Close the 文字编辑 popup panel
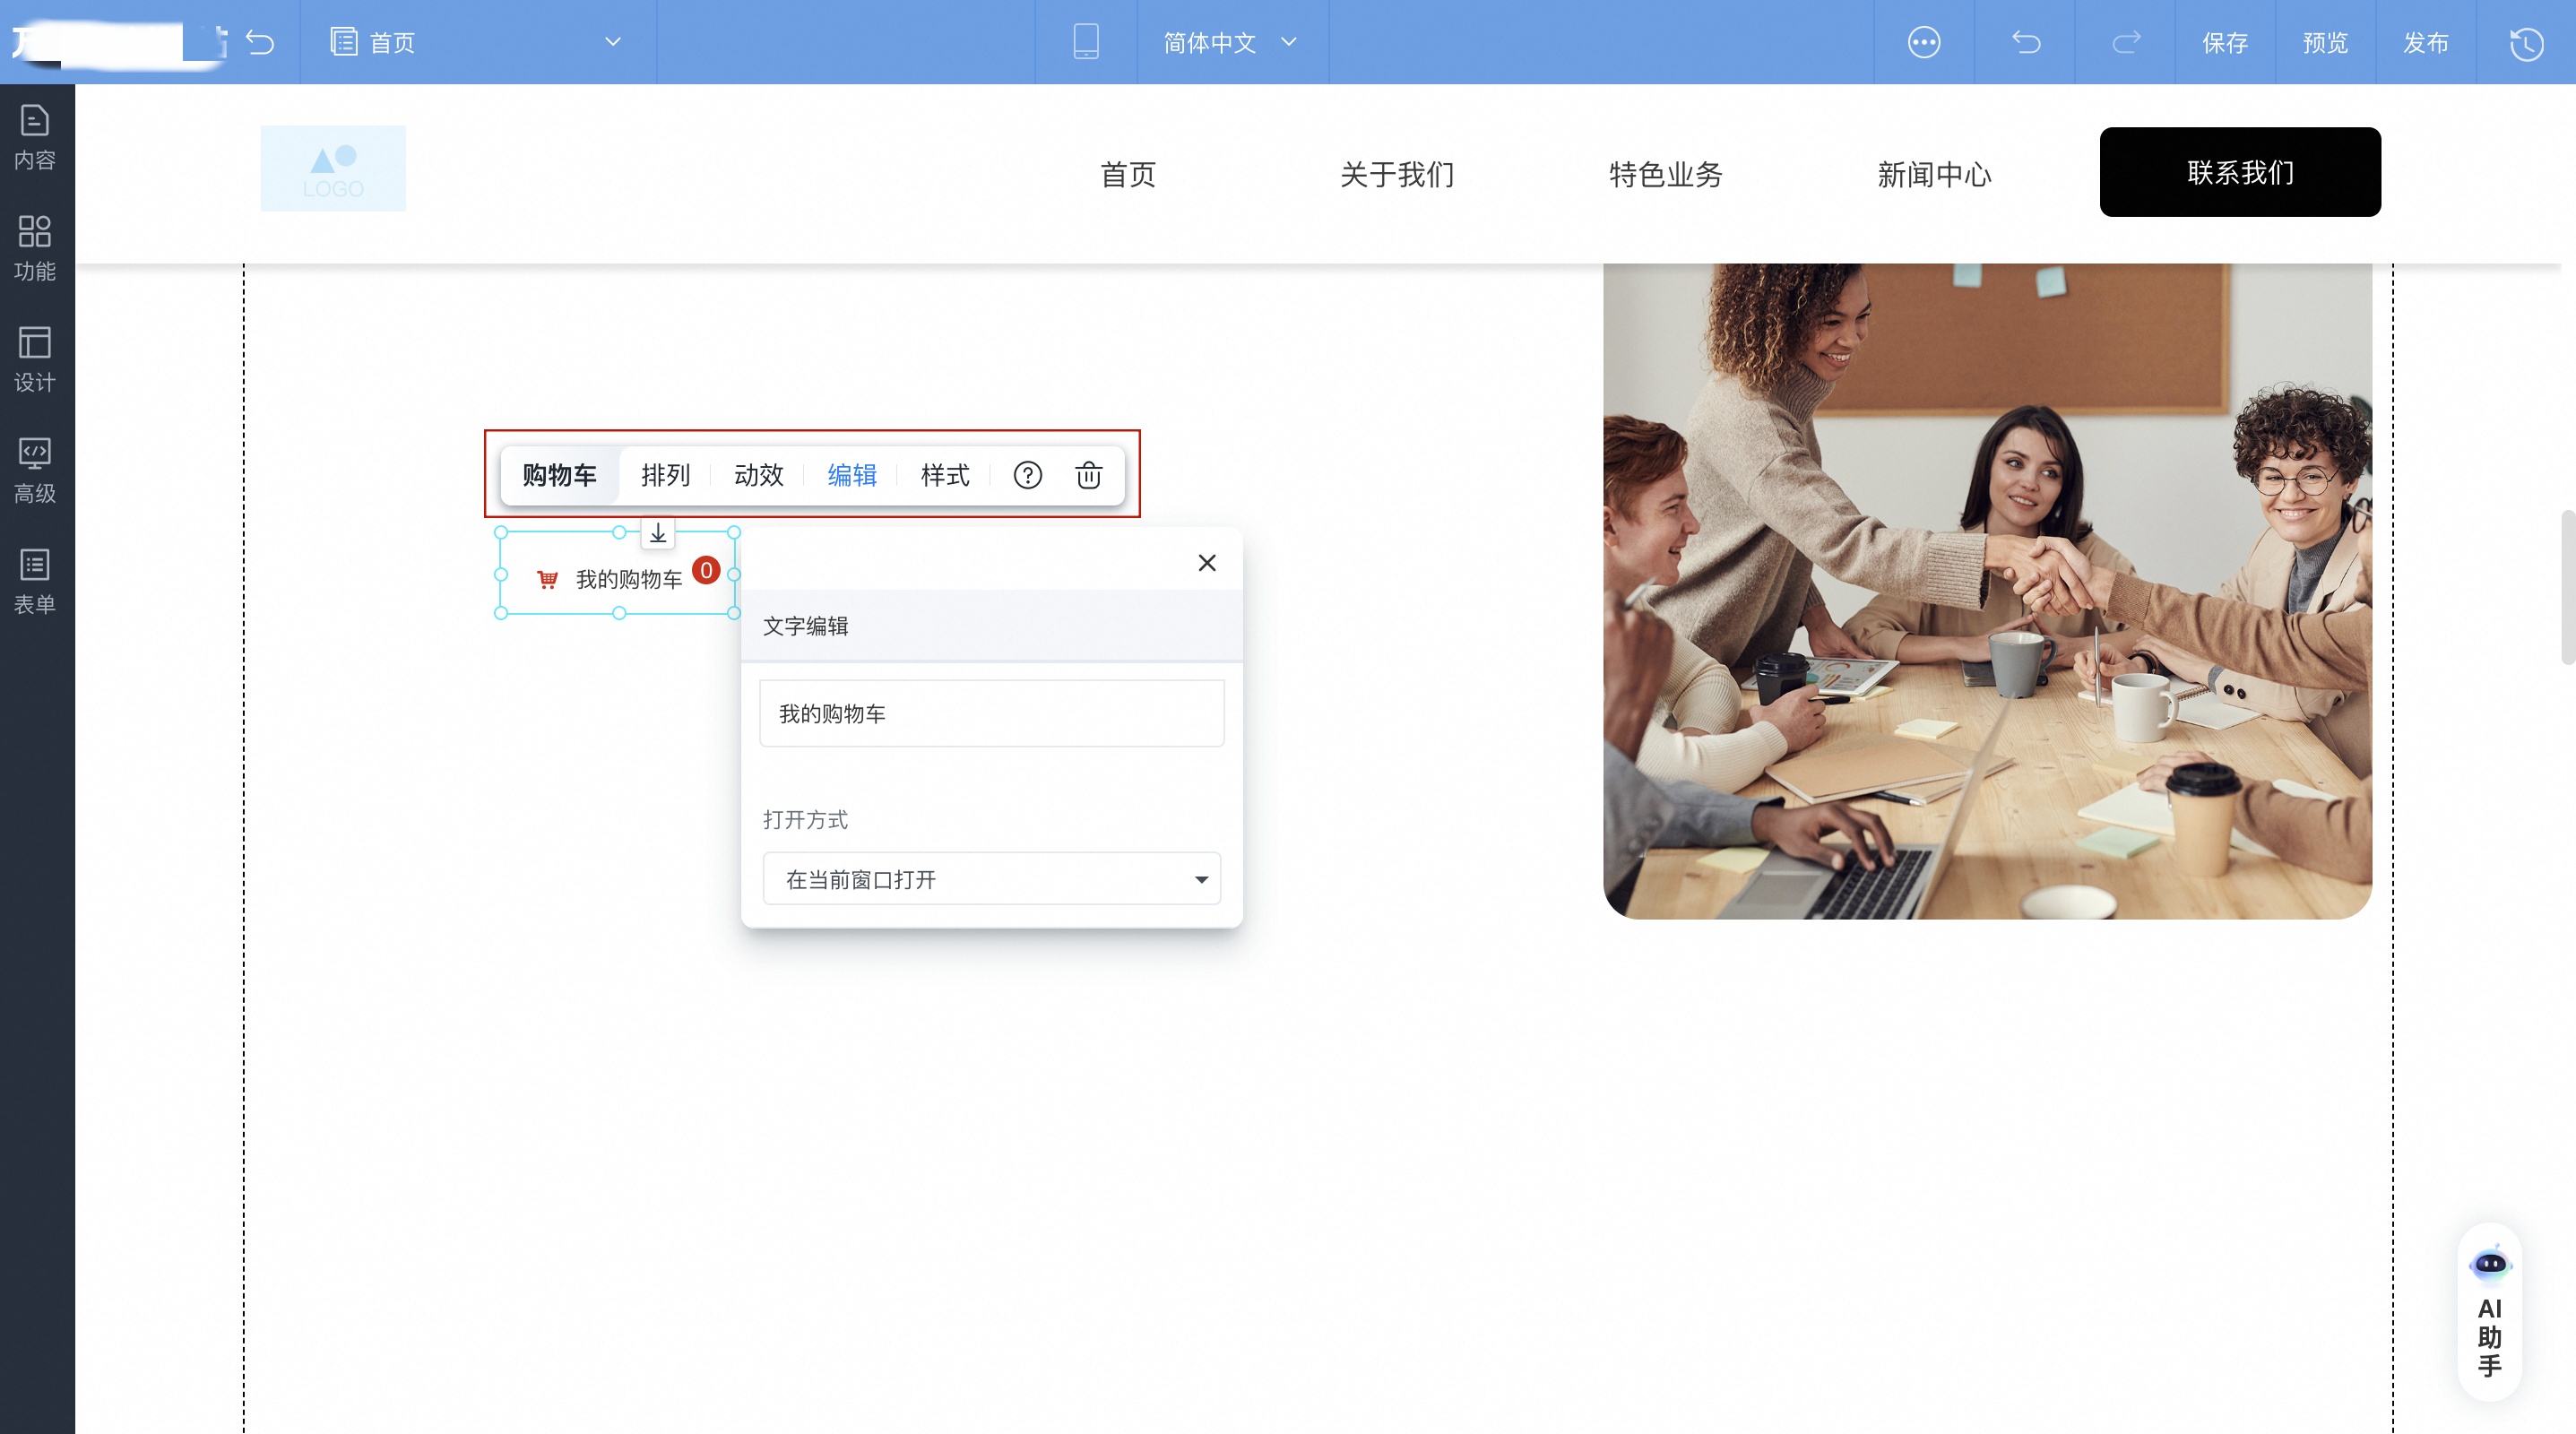2576x1434 pixels. click(x=1206, y=563)
